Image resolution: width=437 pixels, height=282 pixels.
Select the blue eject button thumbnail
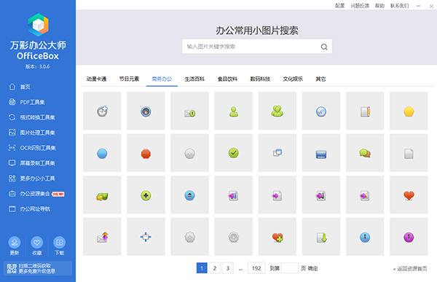coord(190,195)
